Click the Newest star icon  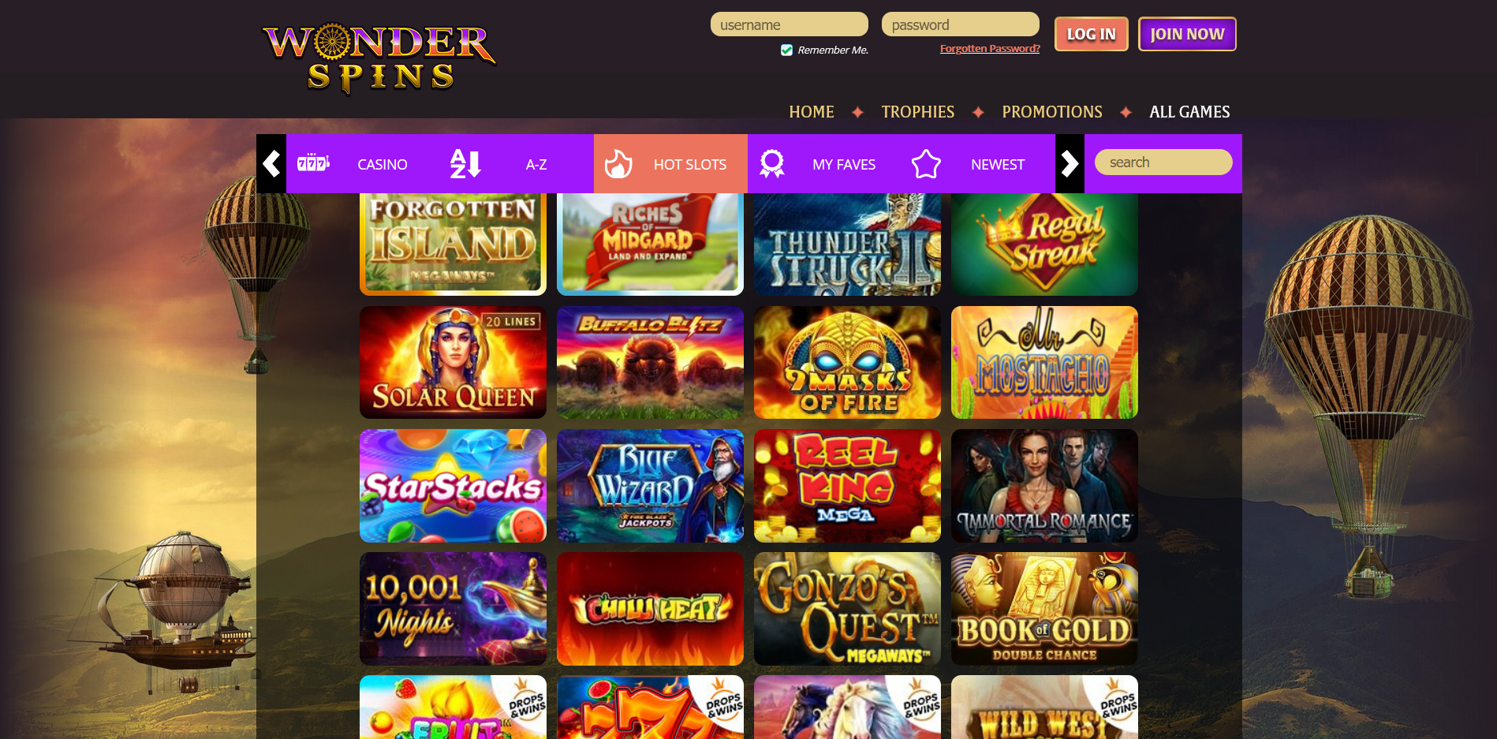[926, 164]
